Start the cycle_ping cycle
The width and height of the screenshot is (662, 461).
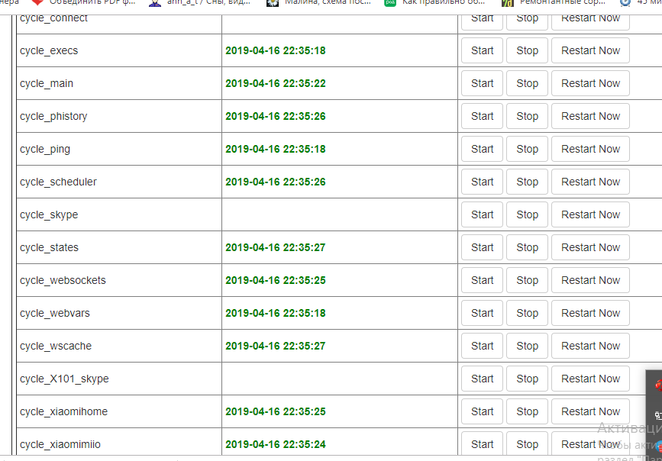point(482,149)
